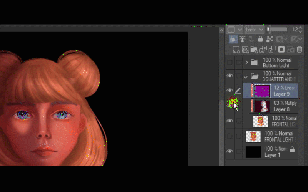Open the palette color dropdown
308x192 pixels.
point(234,30)
